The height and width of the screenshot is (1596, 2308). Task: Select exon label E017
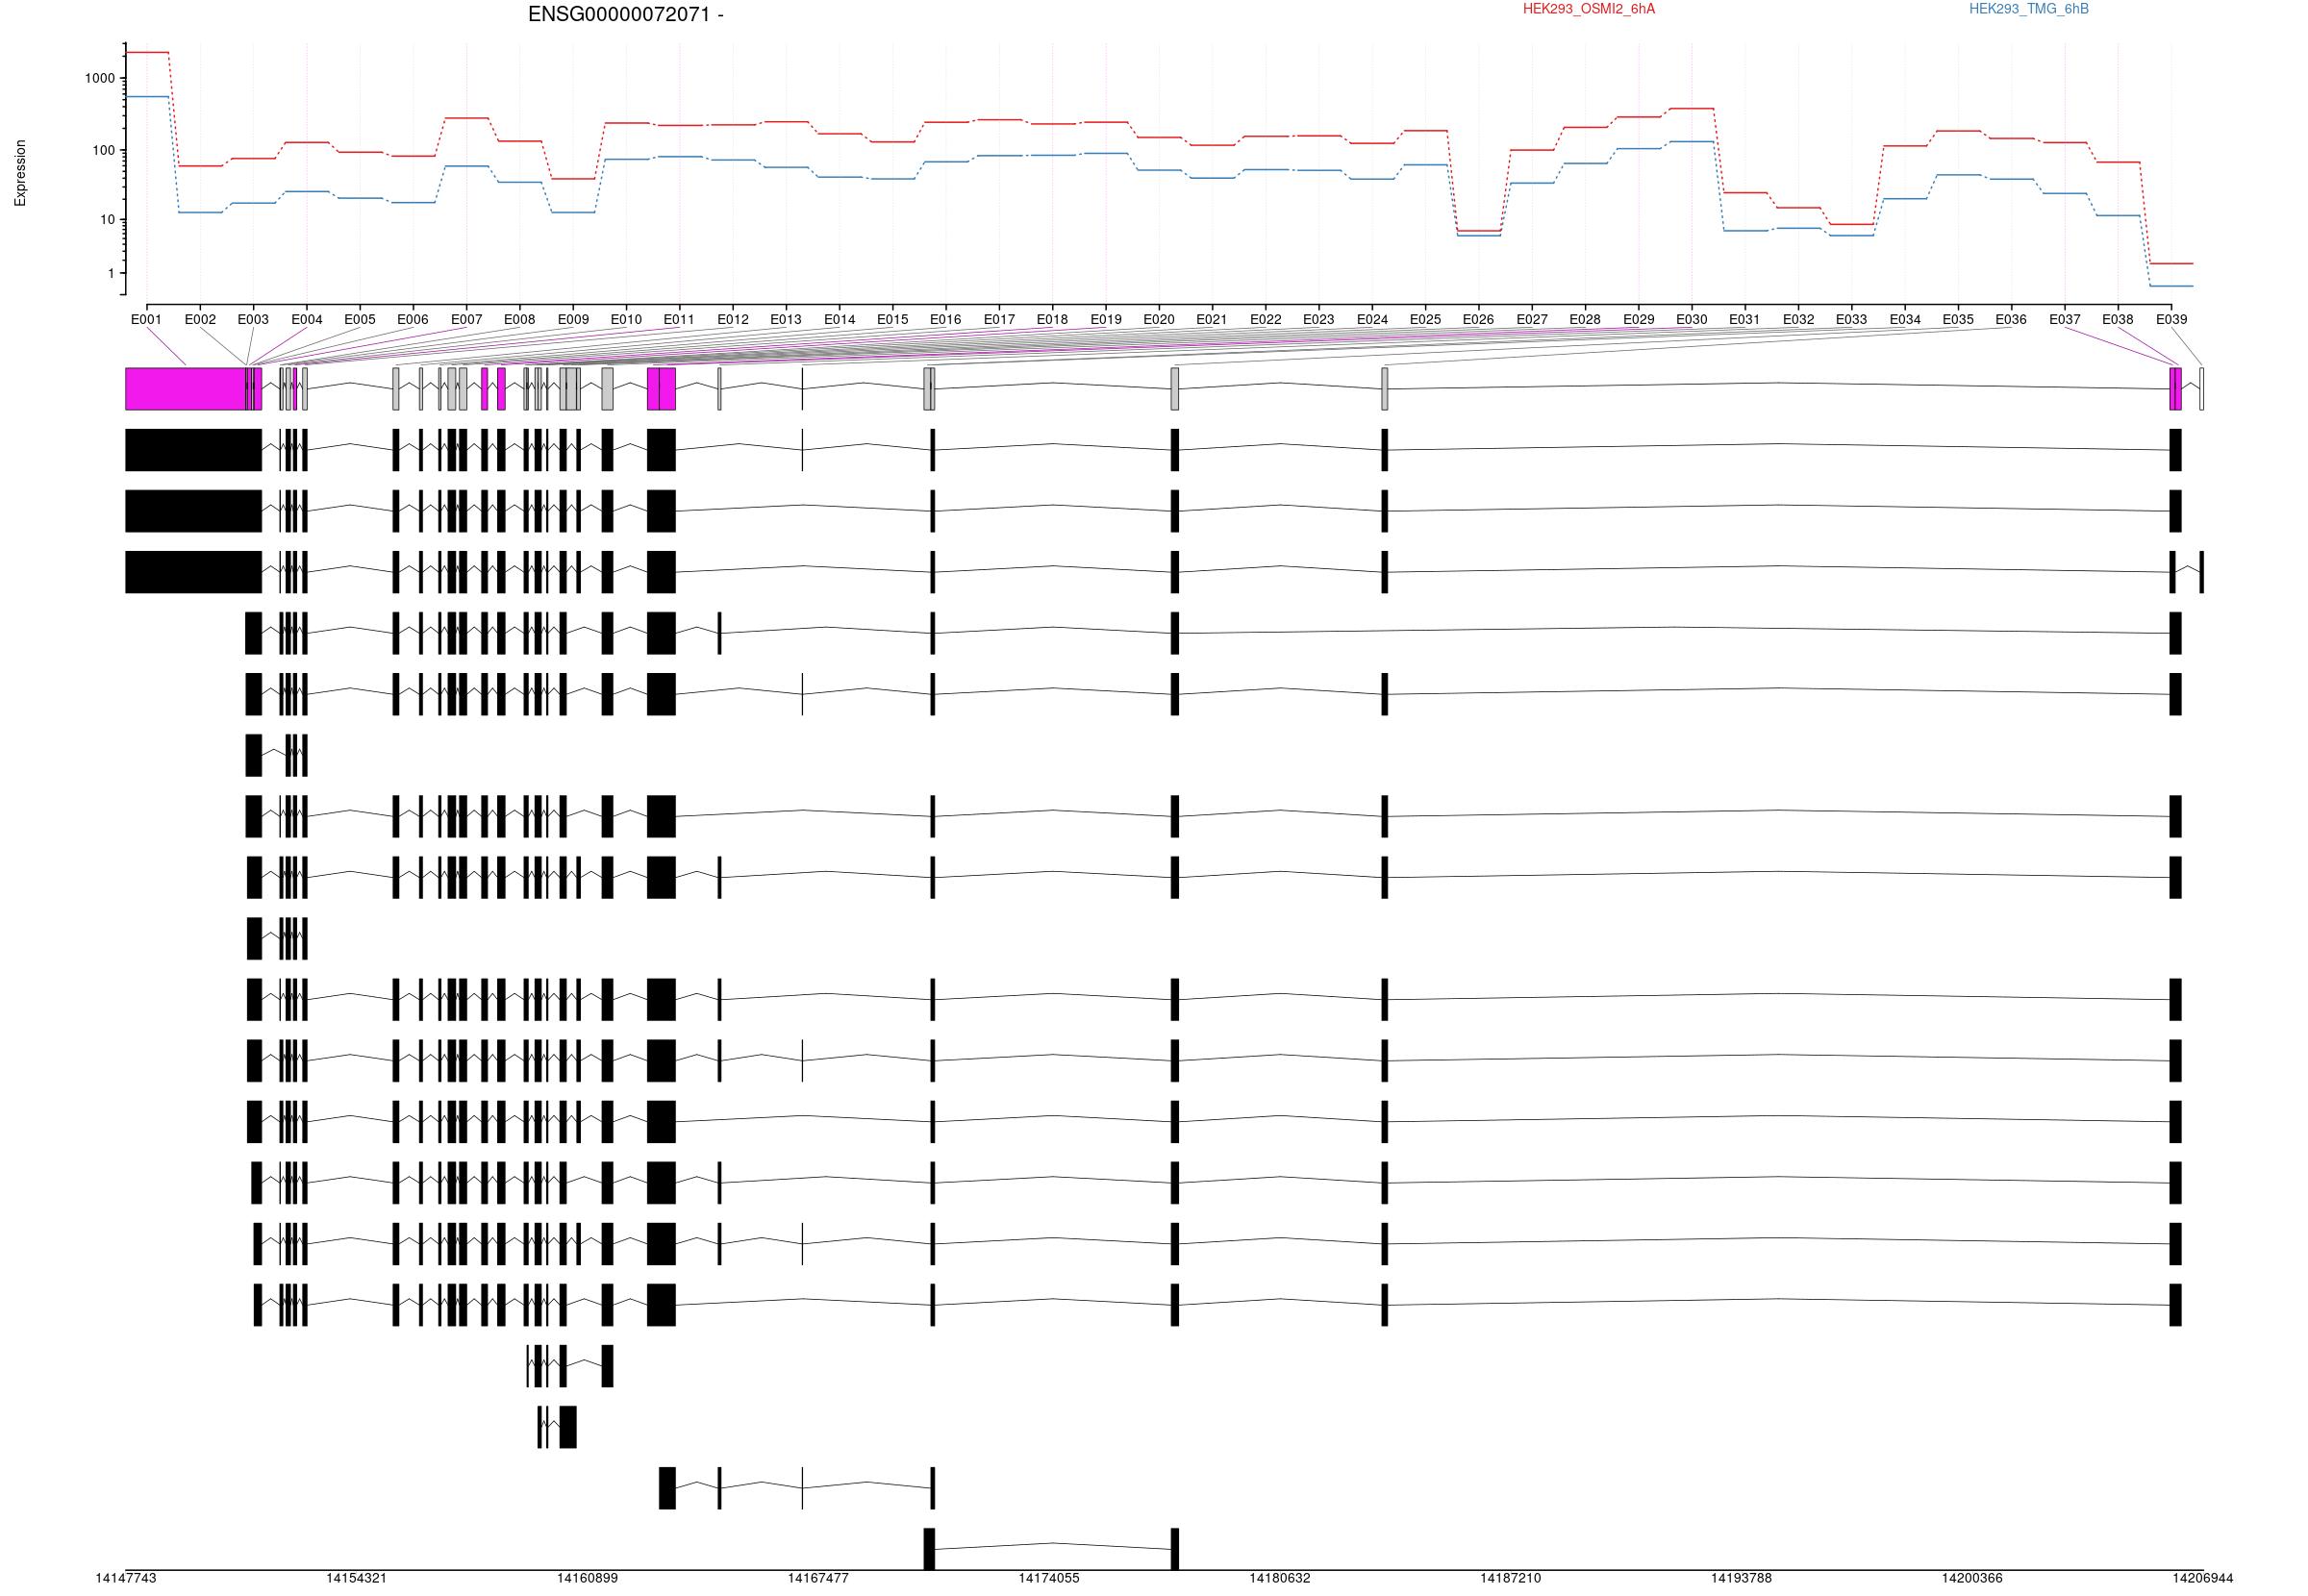(999, 320)
